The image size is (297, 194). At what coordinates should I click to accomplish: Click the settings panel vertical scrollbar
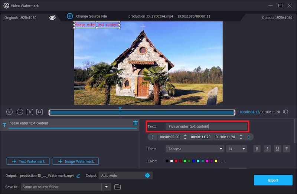click(x=294, y=131)
